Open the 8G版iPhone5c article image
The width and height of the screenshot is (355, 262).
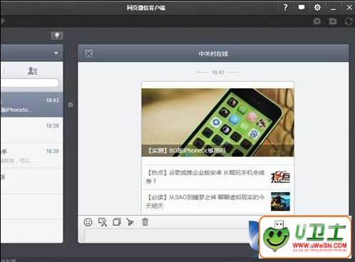(217, 122)
